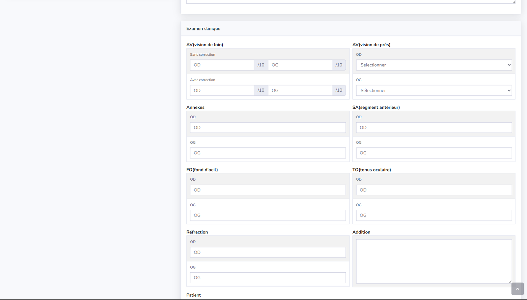Click the Réfraction OG input
Image resolution: width=527 pixels, height=300 pixels.
[267, 278]
